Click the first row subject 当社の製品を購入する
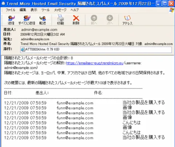The width and height of the screenshot is (175, 147). pyautogui.click(x=144, y=103)
